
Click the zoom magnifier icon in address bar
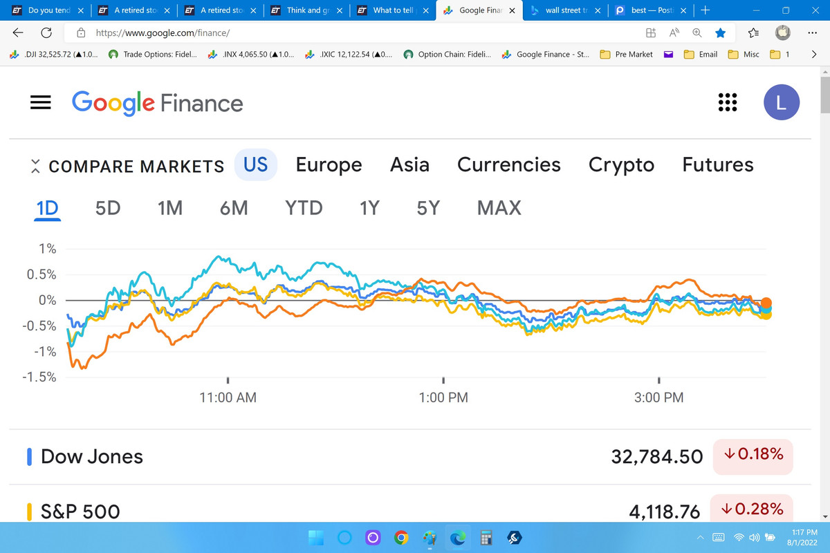click(x=697, y=32)
